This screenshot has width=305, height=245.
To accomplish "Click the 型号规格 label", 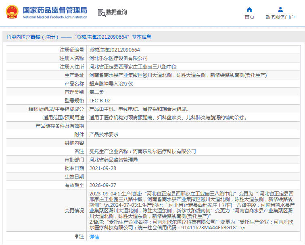I will (74, 101).
